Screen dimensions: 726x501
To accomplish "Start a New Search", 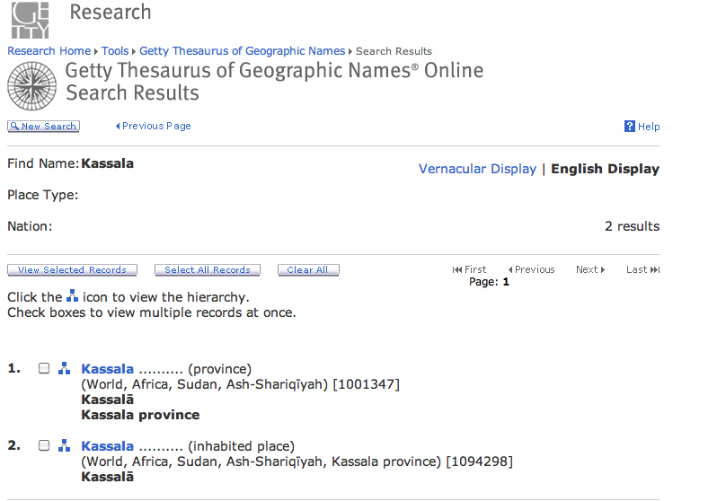I will pyautogui.click(x=43, y=127).
